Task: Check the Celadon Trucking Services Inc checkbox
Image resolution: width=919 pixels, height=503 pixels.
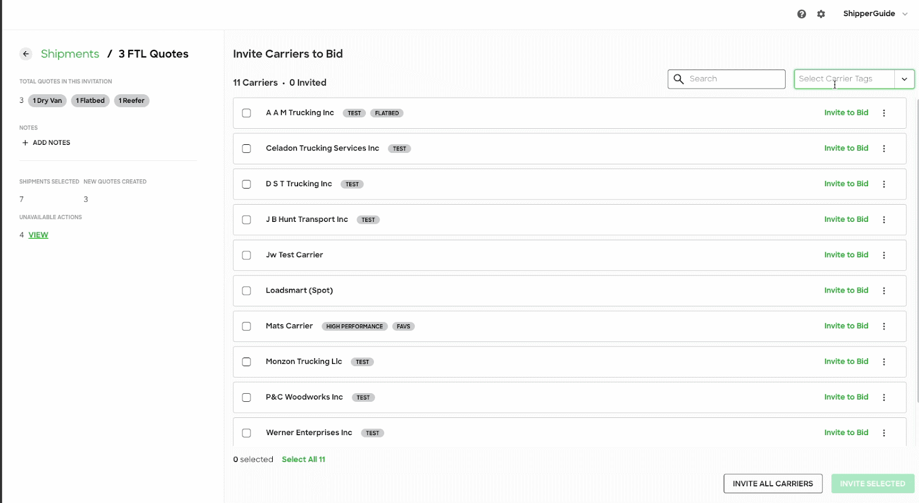Action: (246, 149)
